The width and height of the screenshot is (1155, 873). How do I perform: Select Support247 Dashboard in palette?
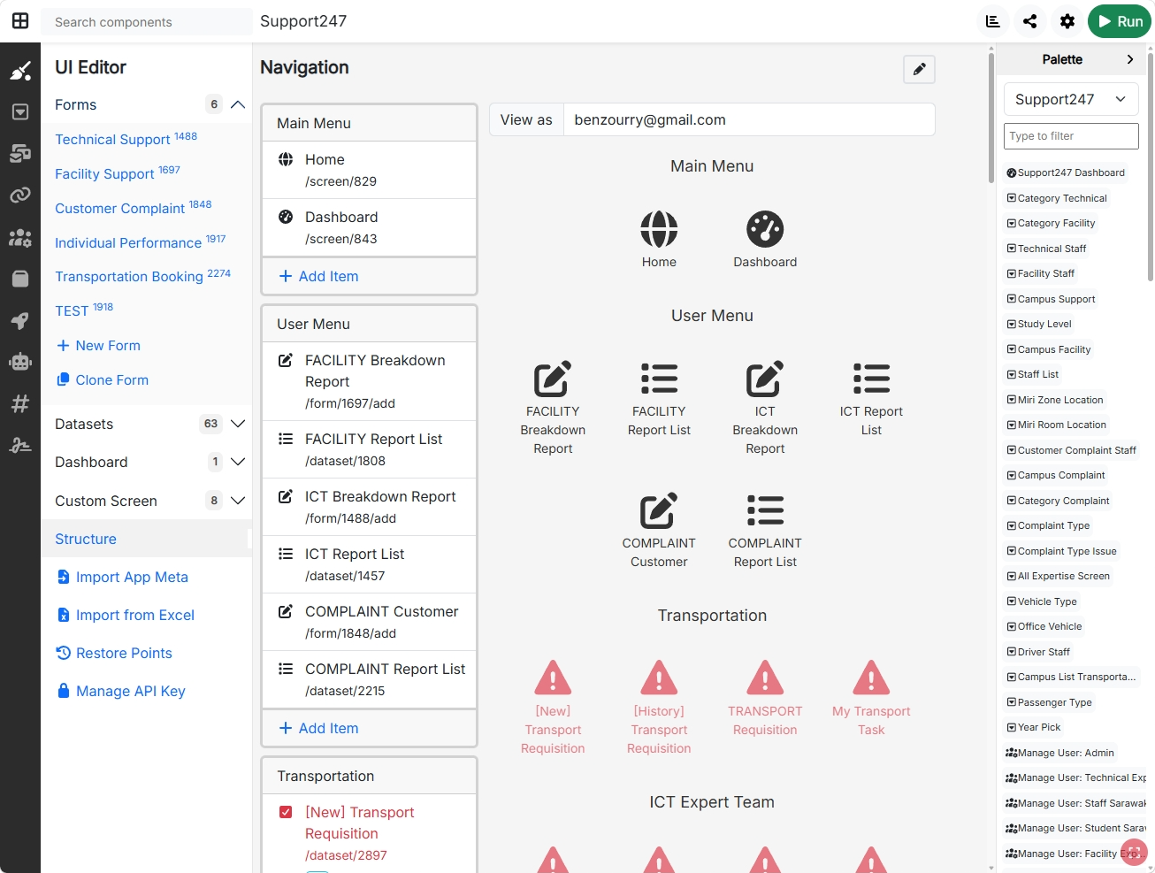(1066, 172)
